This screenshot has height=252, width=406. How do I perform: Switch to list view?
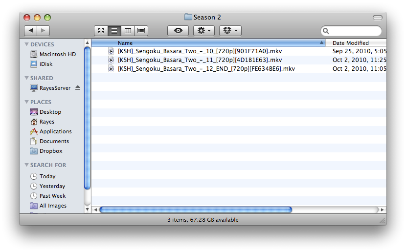[x=114, y=31]
